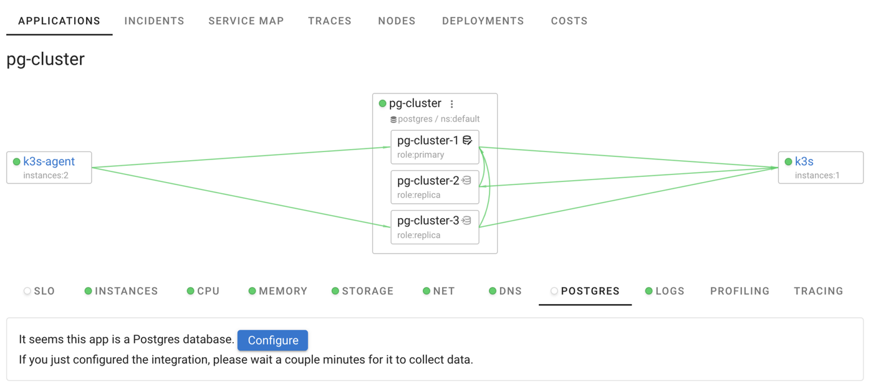Toggle the LOGS green indicator

click(650, 290)
